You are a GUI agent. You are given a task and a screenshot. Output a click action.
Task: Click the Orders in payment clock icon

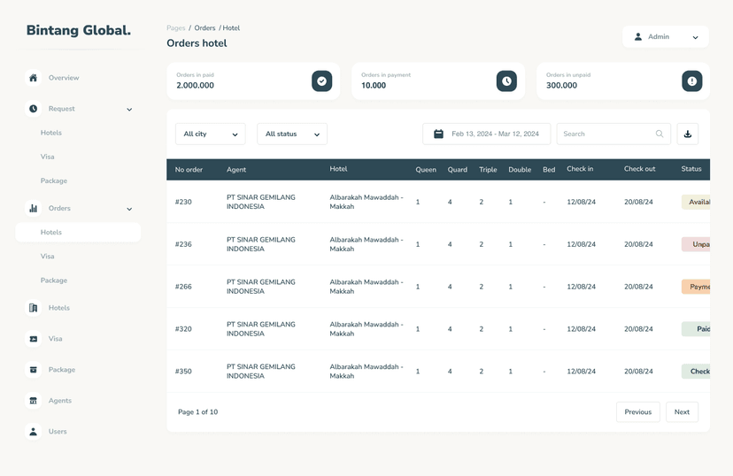(x=506, y=81)
